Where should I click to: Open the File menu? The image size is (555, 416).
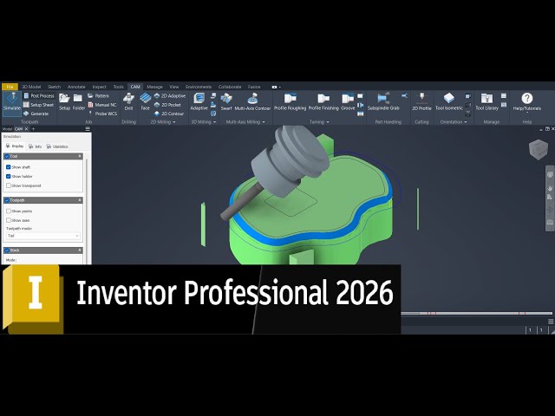pos(10,87)
